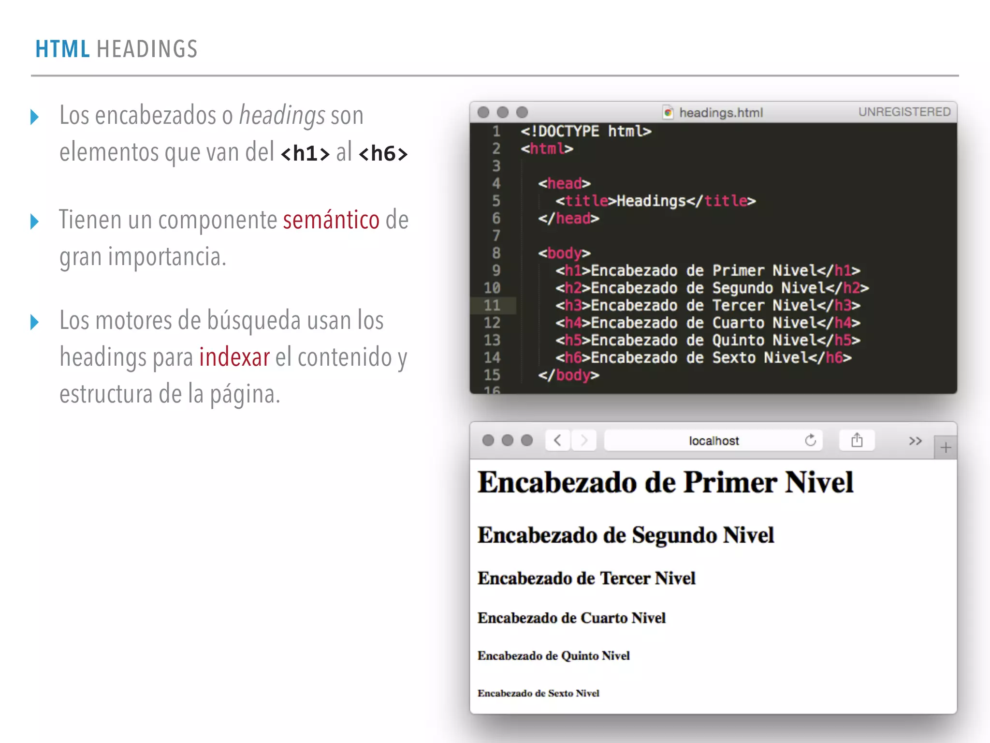The width and height of the screenshot is (990, 743).
Task: Click line number 5 in the gutter
Action: 496,201
